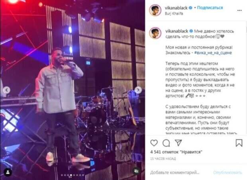This screenshot has width=247, height=180.
Task: Share post with paper plane icon
Action: click(178, 143)
